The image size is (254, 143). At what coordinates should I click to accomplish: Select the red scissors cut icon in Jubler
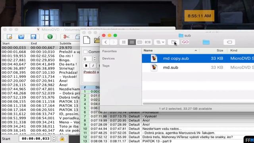(66, 37)
